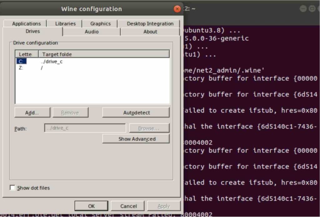Open the Libraries tab
The image size is (320, 217).
[x=65, y=23]
